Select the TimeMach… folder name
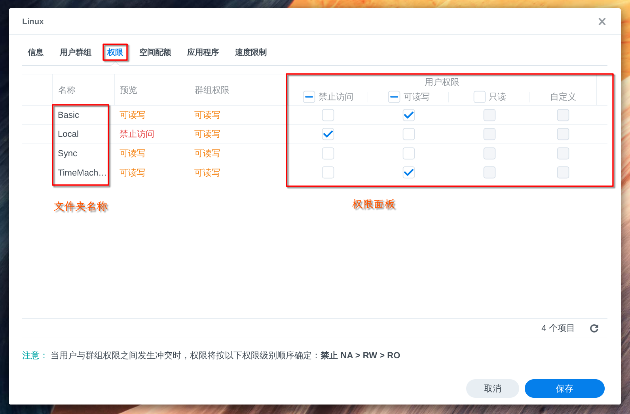Image resolution: width=630 pixels, height=414 pixels. pyautogui.click(x=82, y=173)
